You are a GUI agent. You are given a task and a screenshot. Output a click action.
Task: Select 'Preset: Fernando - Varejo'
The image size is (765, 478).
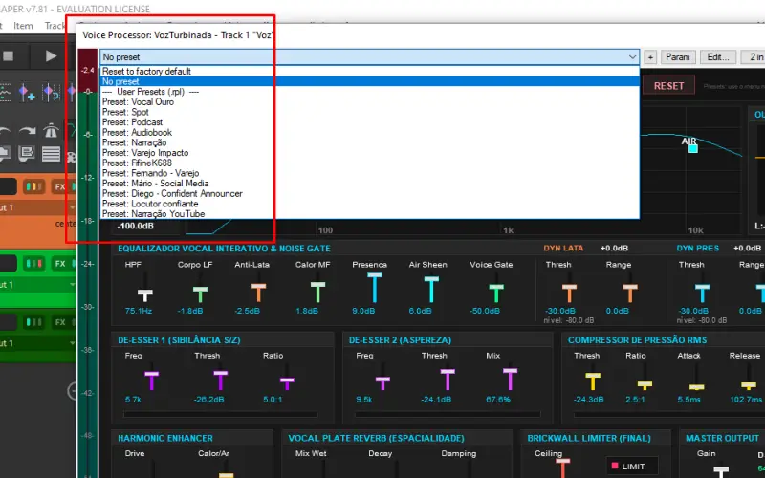click(x=369, y=173)
